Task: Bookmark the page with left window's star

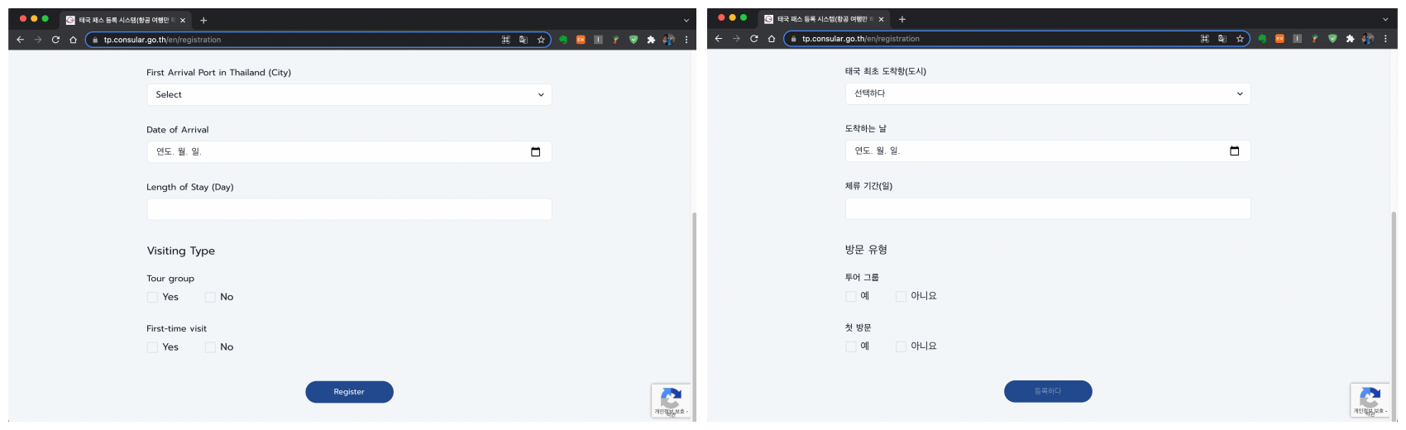Action: [x=541, y=40]
